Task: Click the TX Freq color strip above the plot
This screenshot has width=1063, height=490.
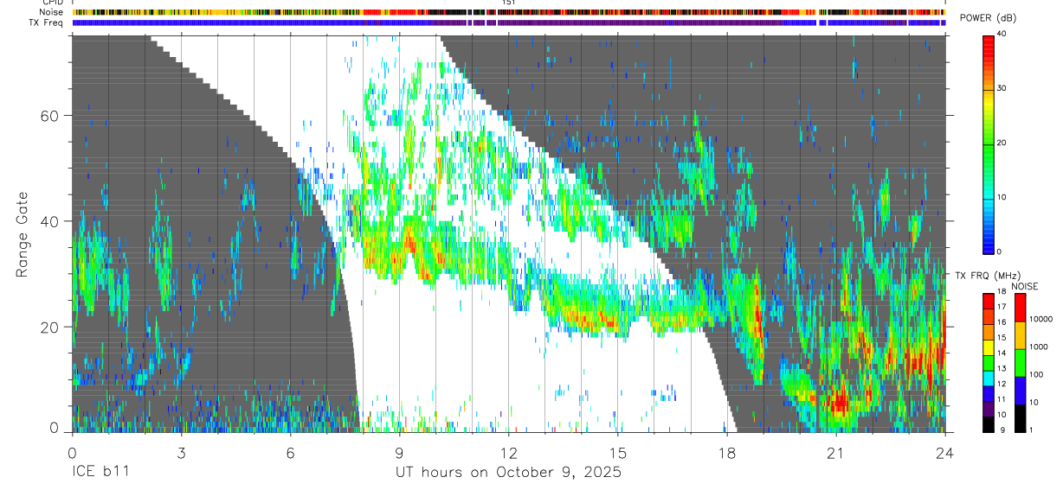Action: click(509, 22)
